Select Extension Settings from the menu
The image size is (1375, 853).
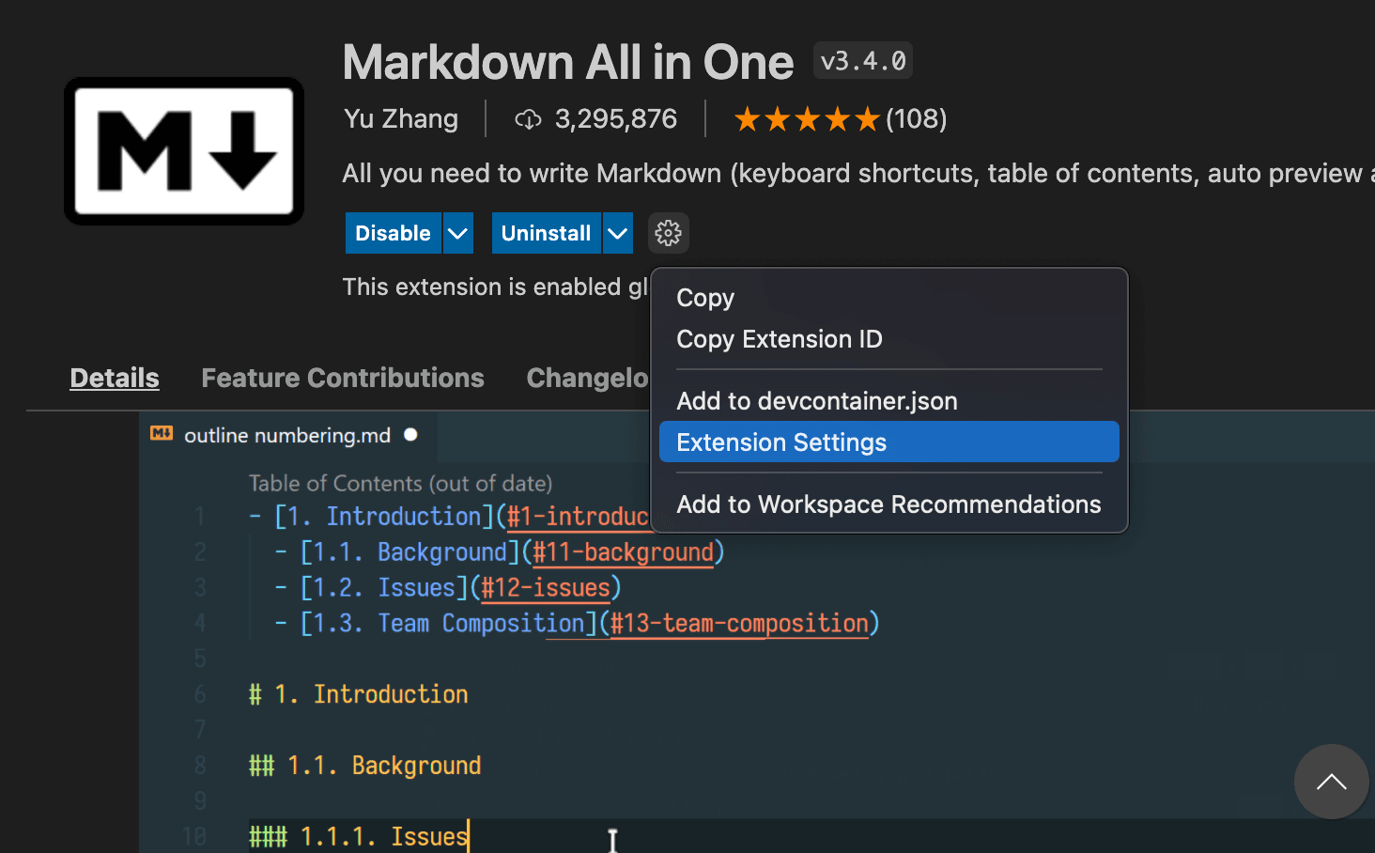tap(780, 442)
